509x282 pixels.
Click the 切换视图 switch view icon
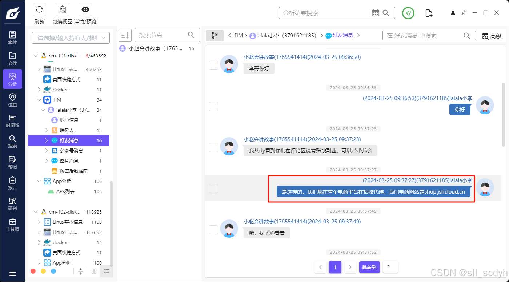(x=62, y=10)
